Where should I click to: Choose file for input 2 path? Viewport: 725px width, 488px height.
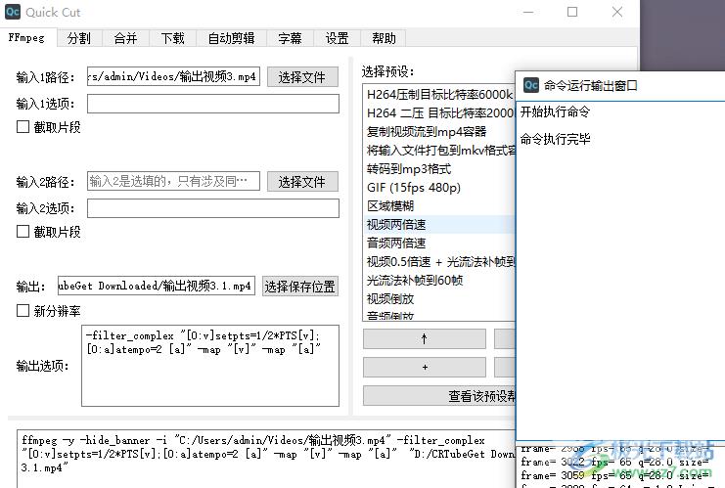302,181
